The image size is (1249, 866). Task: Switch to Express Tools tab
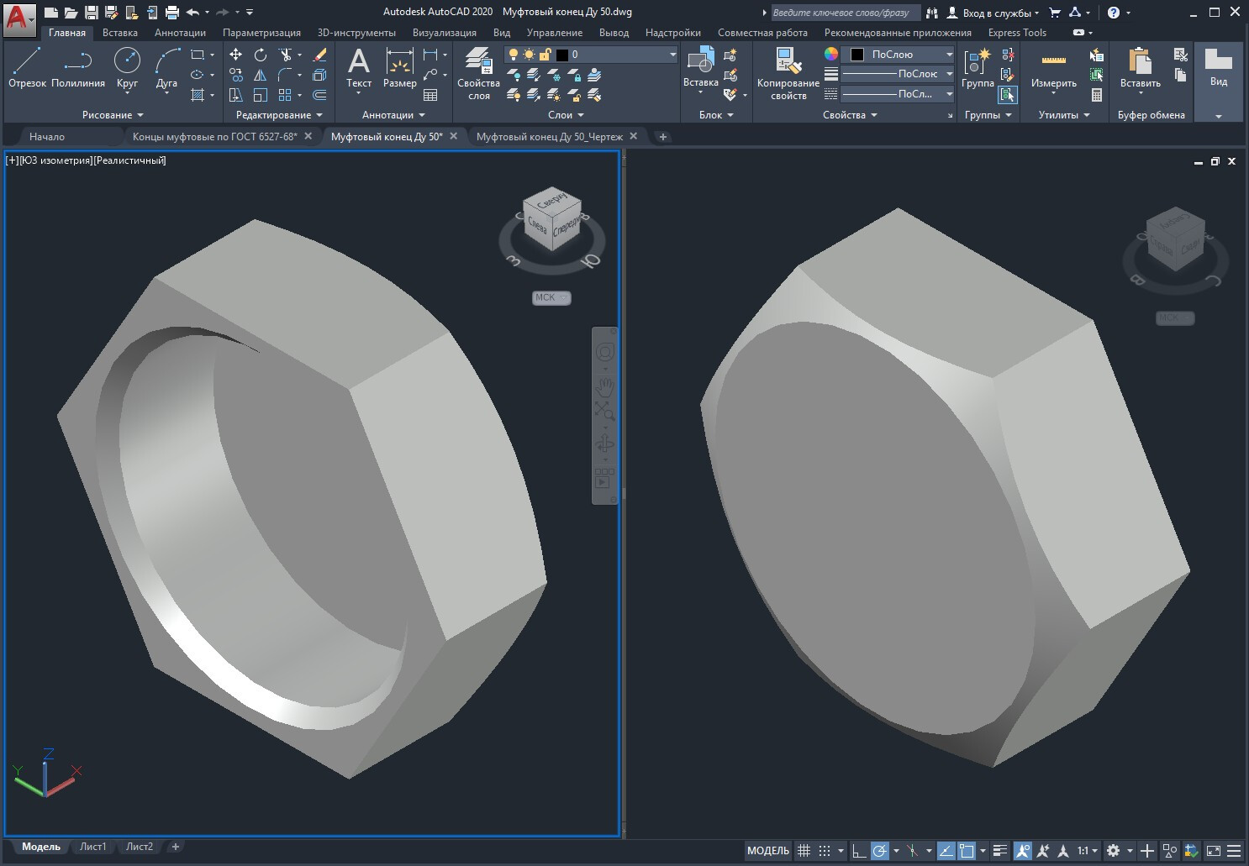[x=1017, y=33]
